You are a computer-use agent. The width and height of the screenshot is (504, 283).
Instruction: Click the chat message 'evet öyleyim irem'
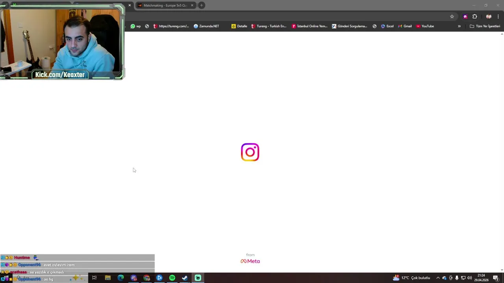pyautogui.click(x=59, y=265)
